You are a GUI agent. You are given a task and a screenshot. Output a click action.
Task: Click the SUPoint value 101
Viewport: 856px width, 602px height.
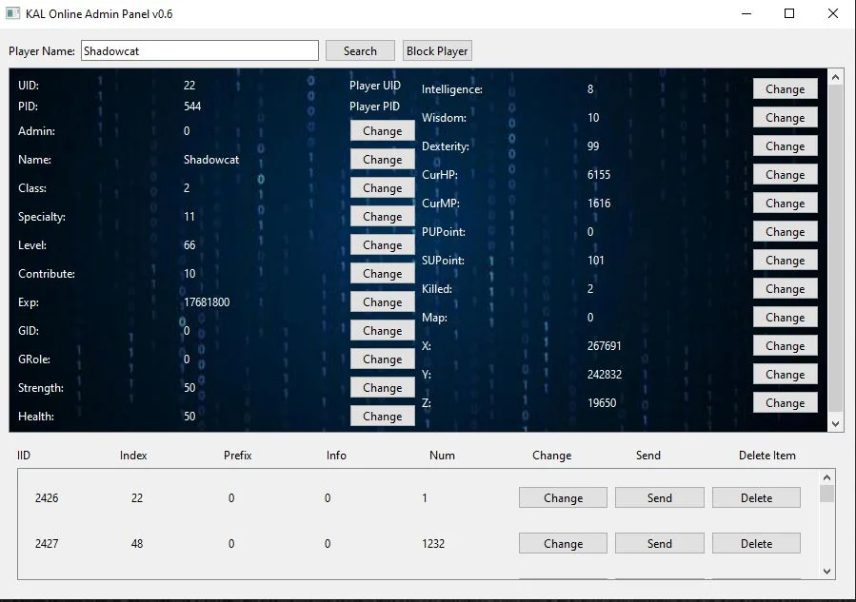[596, 260]
